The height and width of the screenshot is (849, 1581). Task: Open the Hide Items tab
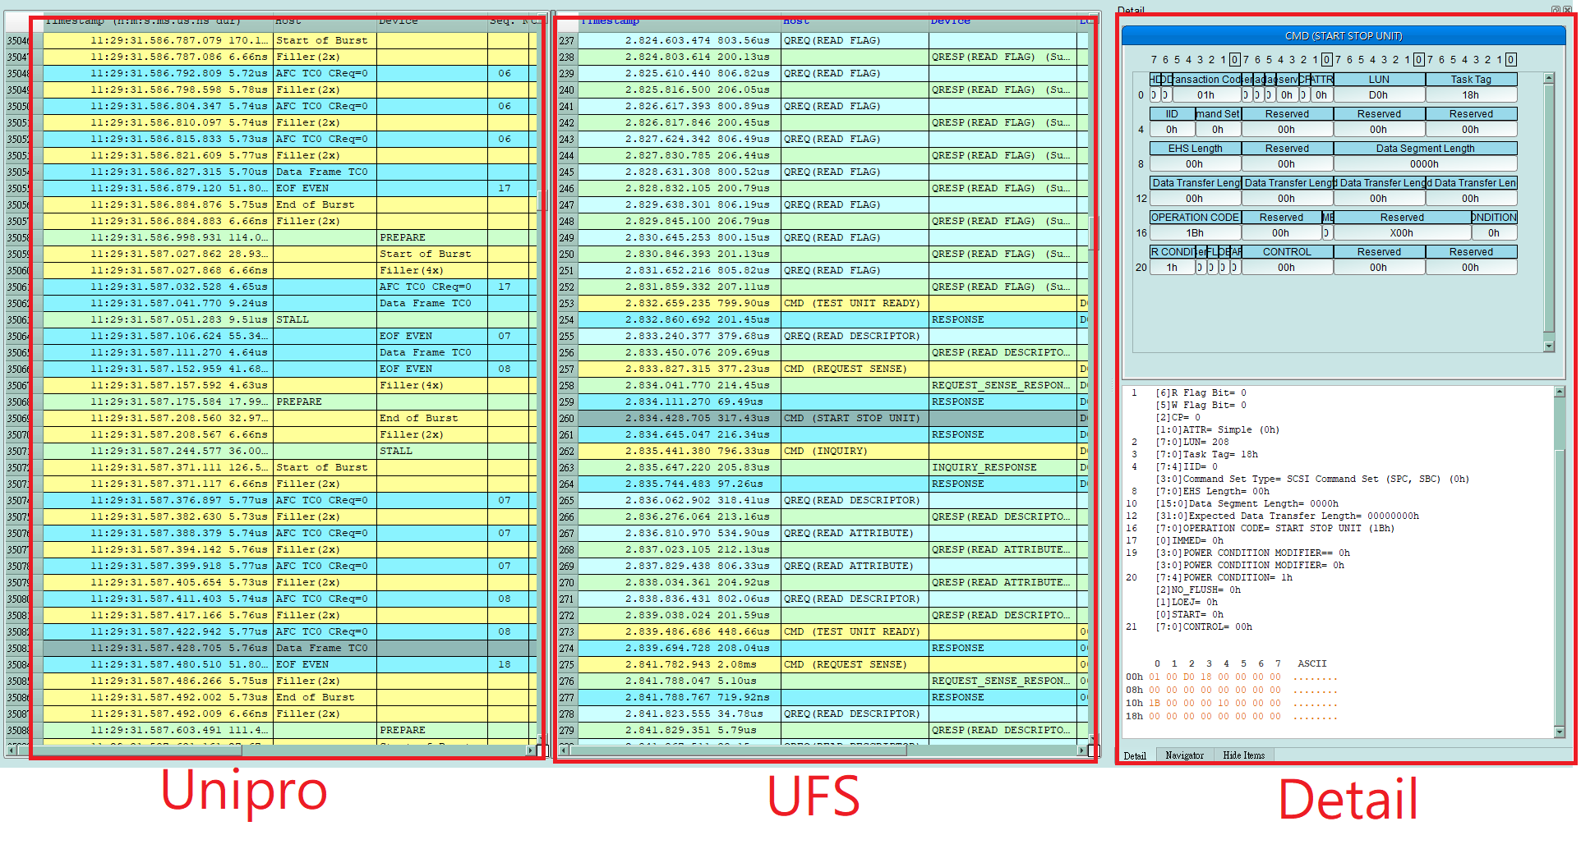(1243, 755)
